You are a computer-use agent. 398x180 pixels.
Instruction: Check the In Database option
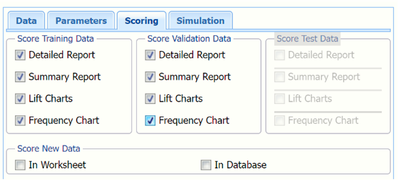(x=206, y=165)
